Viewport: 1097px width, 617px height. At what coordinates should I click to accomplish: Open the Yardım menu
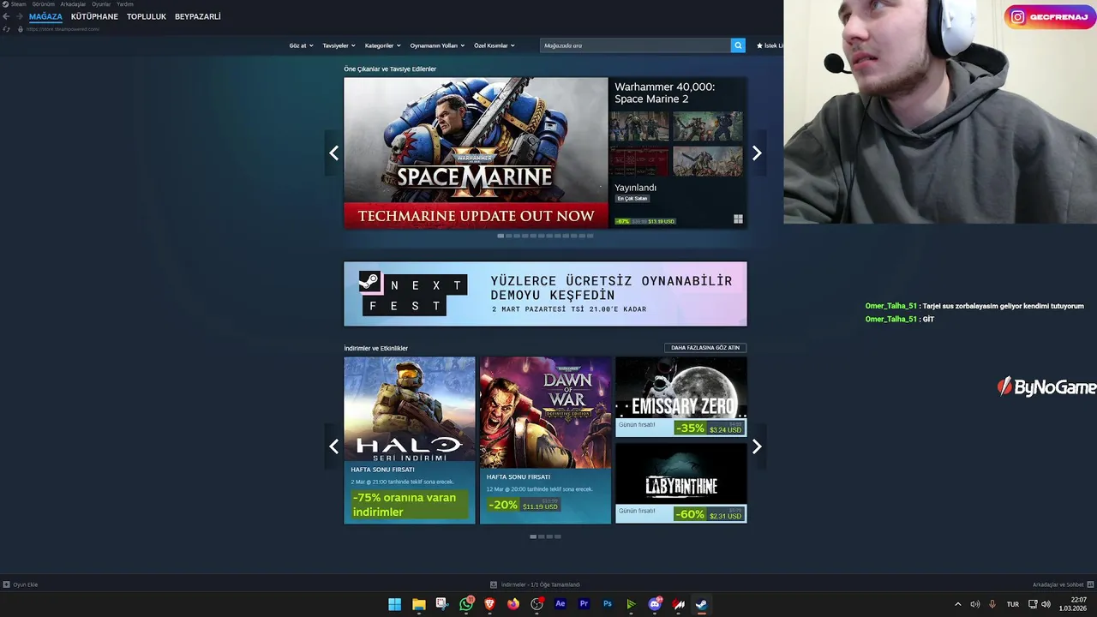pos(125,4)
